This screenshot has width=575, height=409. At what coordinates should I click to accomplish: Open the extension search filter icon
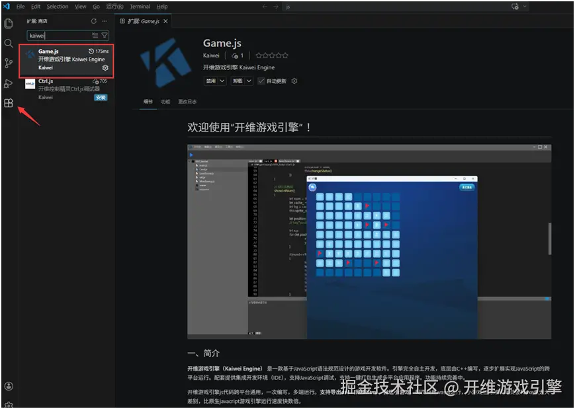pos(104,35)
